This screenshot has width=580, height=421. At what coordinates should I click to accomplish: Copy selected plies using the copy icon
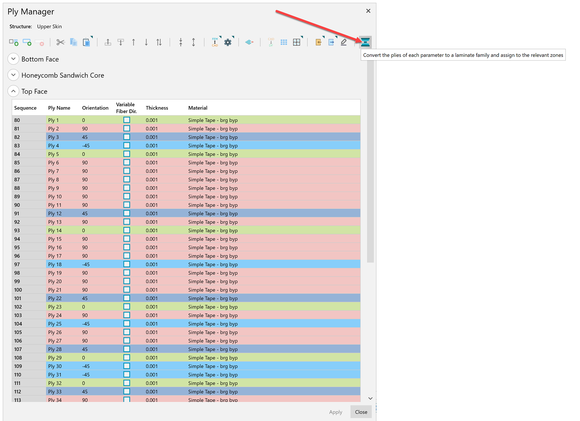(x=74, y=42)
